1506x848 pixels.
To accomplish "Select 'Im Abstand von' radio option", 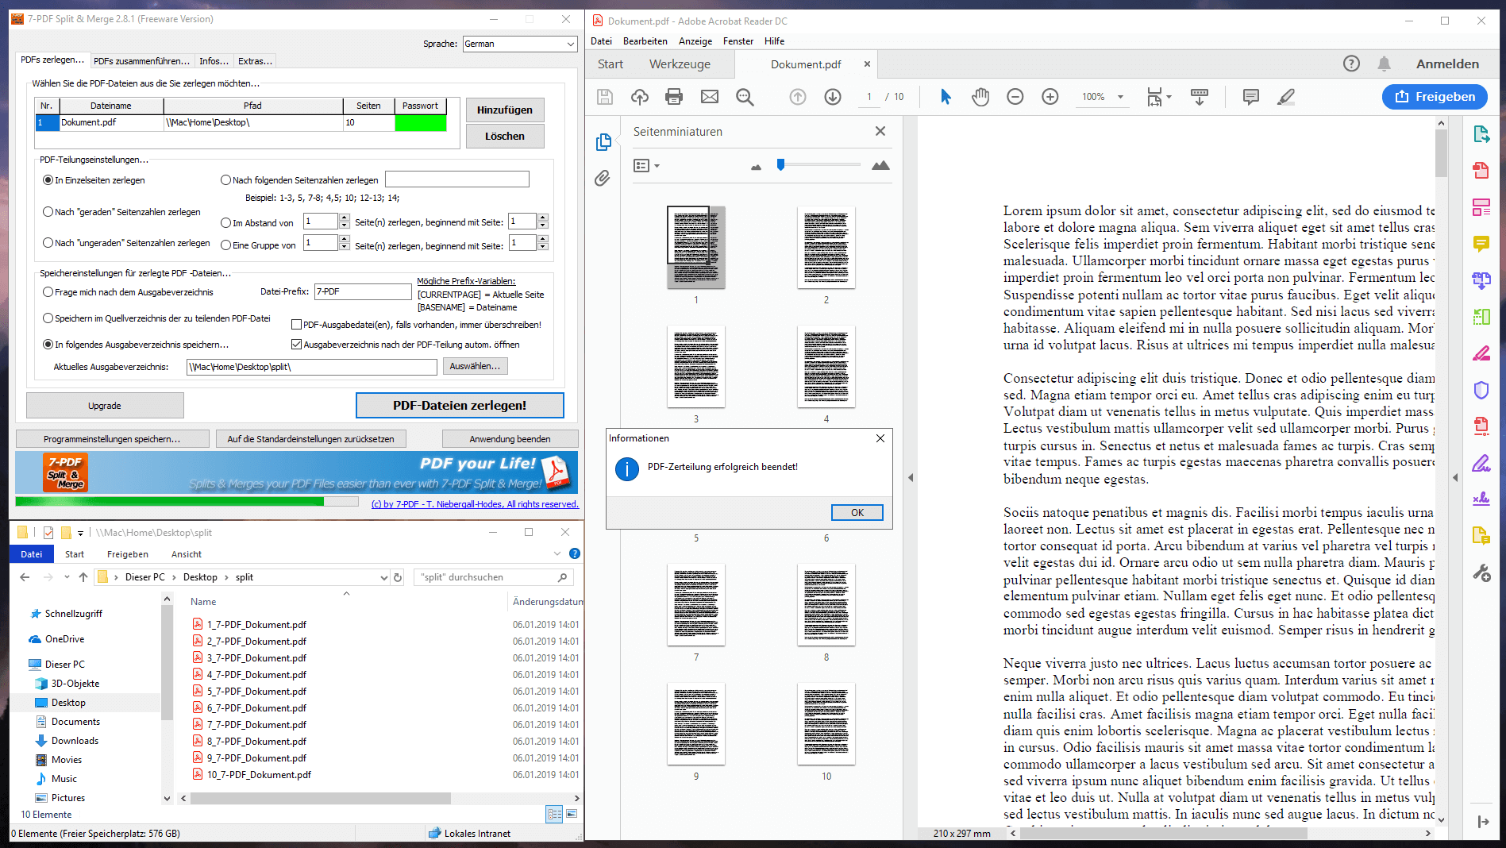I will (225, 223).
